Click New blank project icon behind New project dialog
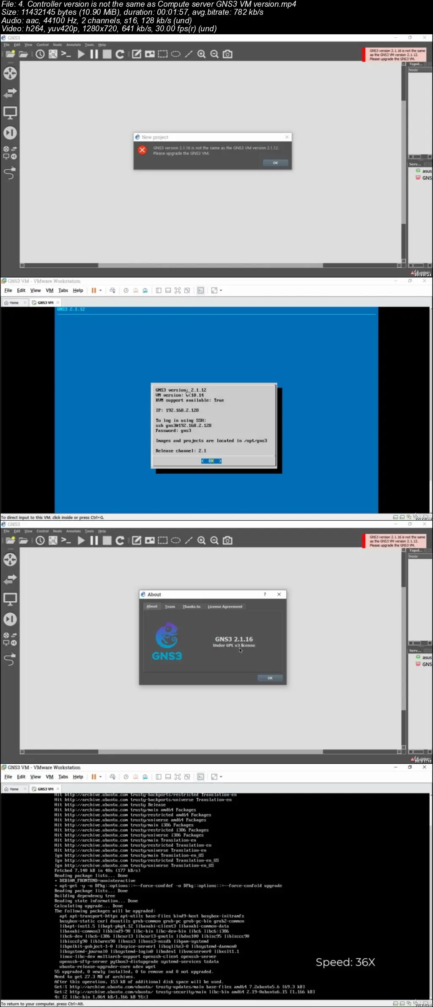 pos(10,54)
